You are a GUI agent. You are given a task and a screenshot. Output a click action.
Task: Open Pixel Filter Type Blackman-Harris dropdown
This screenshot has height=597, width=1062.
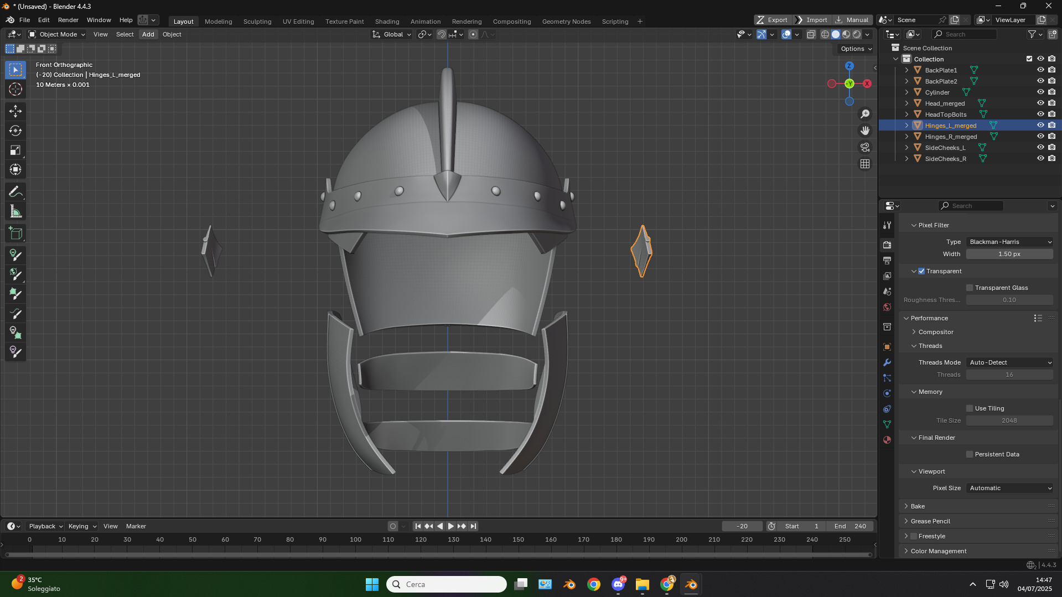pos(1009,242)
